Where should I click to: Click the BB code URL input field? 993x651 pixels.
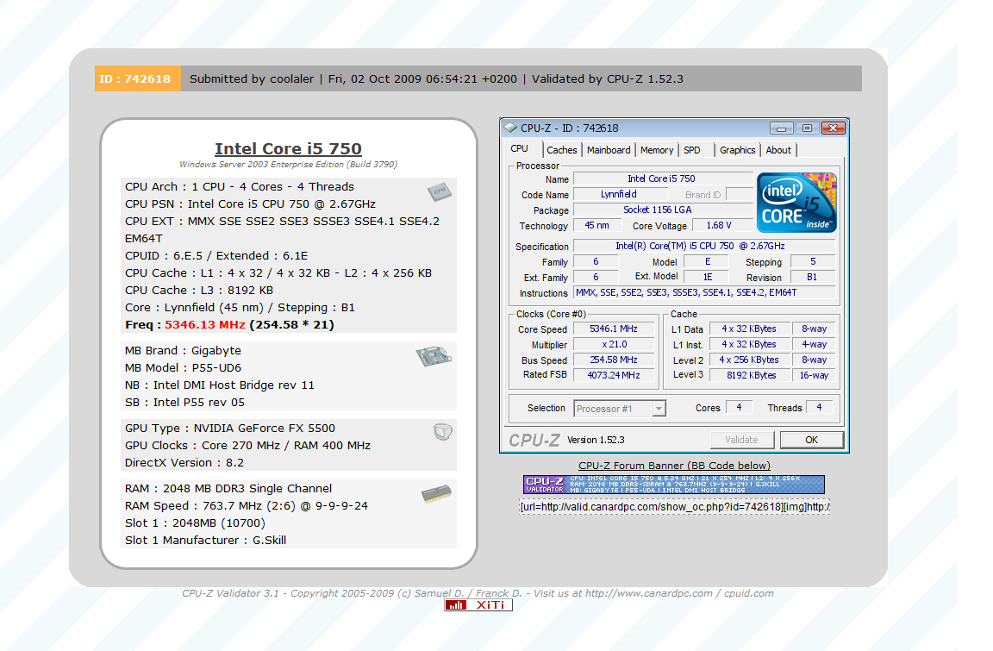pos(674,507)
